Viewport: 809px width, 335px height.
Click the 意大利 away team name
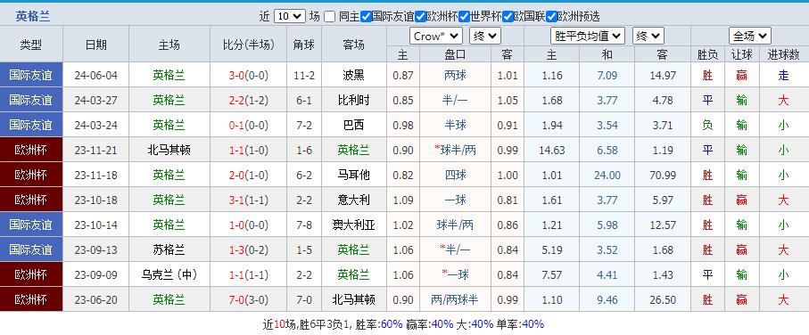[x=353, y=200]
